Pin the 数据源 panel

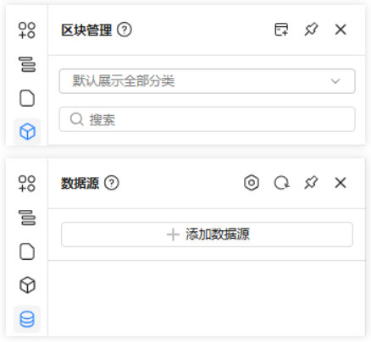[x=311, y=183]
